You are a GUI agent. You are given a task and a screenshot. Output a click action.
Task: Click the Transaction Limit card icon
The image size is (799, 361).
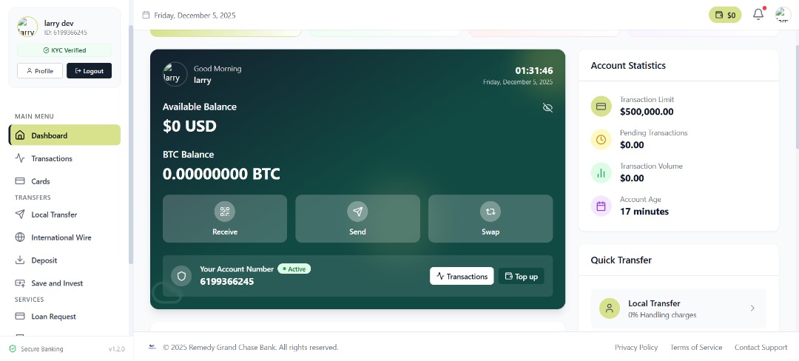601,106
